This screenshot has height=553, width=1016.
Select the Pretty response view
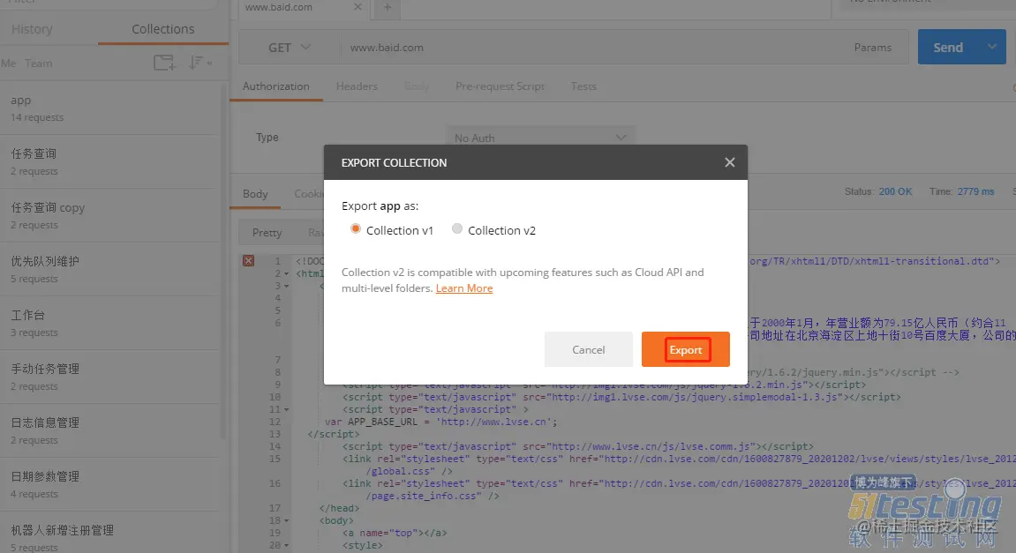267,233
